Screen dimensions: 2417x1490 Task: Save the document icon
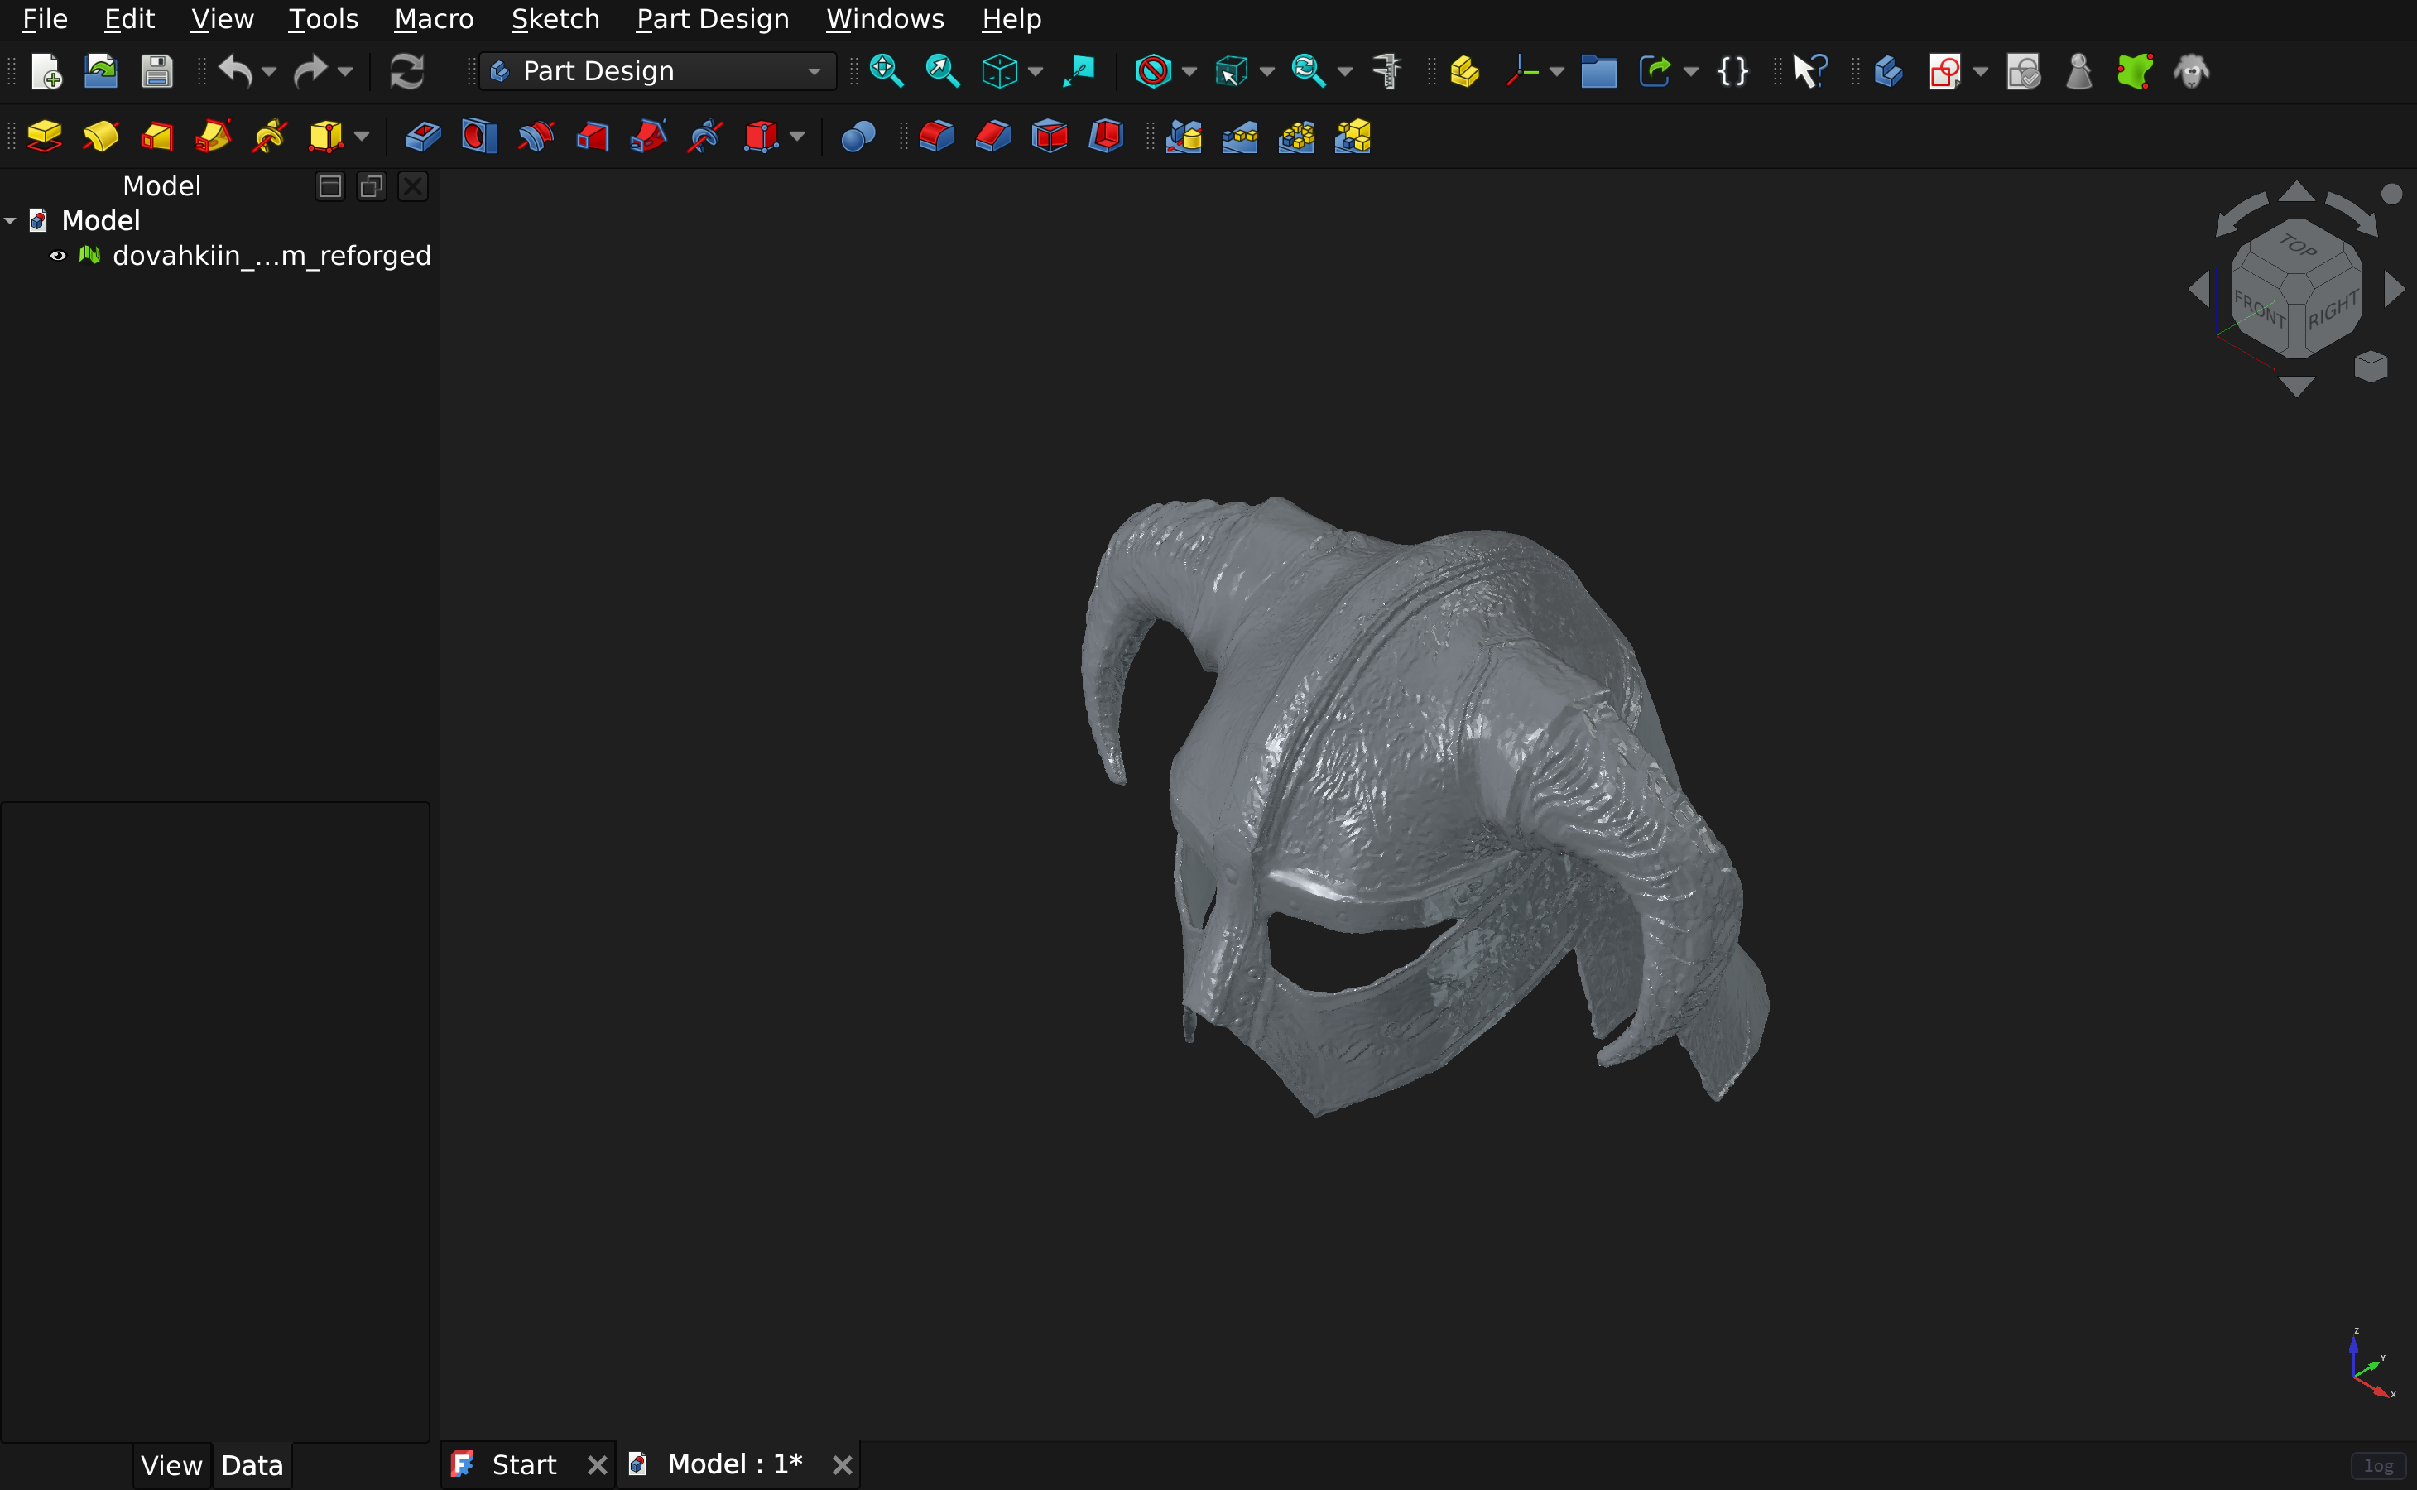tap(156, 72)
